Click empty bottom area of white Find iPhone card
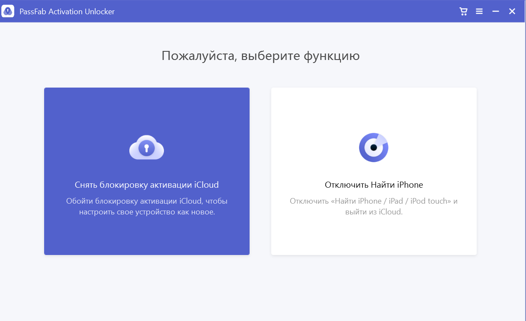Screen dimensions: 526x321 [x=374, y=237]
